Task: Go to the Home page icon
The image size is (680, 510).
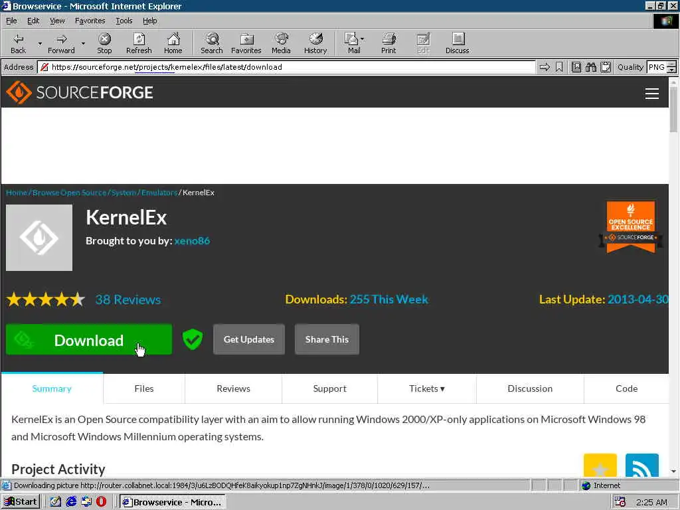Action: (x=173, y=43)
